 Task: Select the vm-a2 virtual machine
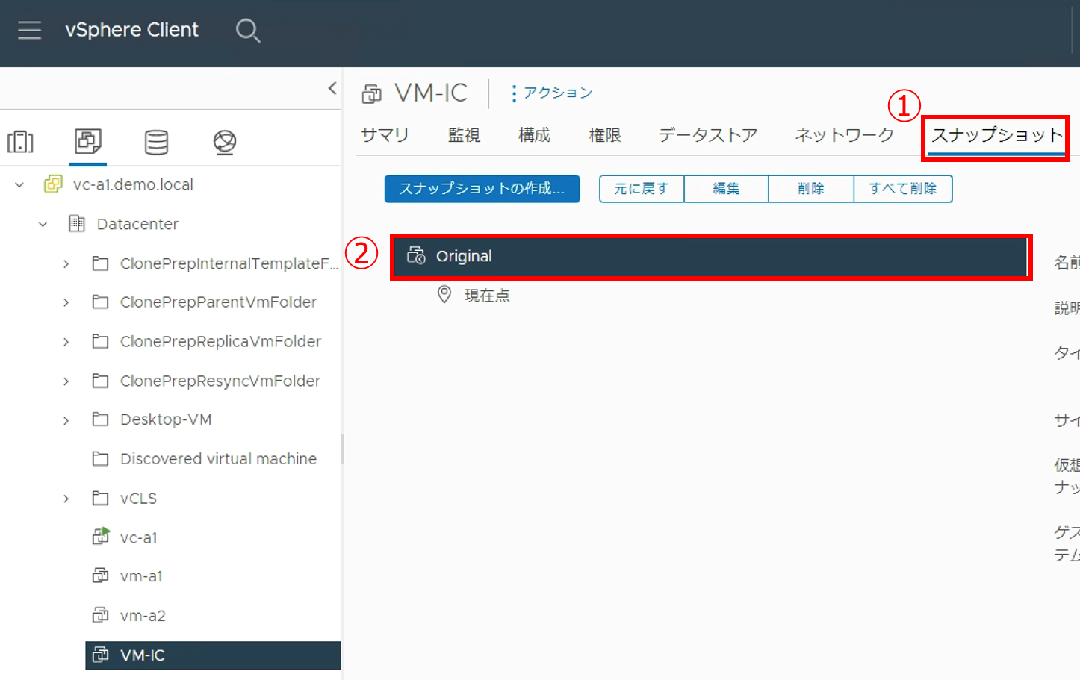point(143,616)
